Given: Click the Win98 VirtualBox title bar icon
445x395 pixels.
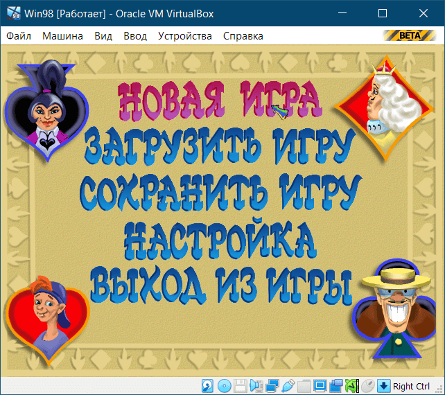Looking at the screenshot, I should pos(14,13).
